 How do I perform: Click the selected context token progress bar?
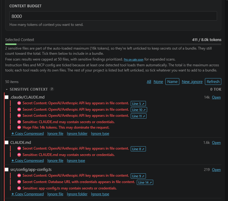point(113,44)
